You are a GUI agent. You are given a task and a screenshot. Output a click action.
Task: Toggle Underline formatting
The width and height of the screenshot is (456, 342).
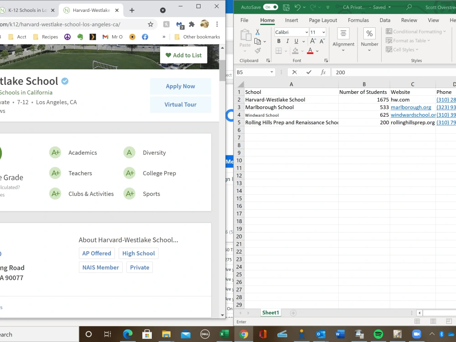click(296, 41)
